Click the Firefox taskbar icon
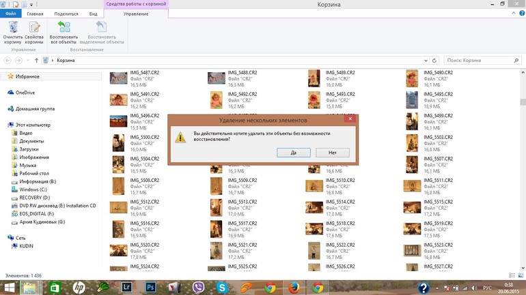This screenshot has width=526, height=295. (294, 288)
